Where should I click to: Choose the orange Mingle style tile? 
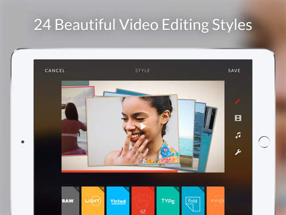[216, 201]
